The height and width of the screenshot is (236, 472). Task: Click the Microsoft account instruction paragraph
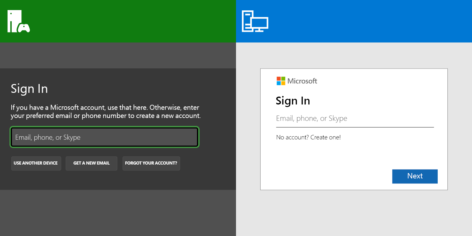(x=105, y=112)
